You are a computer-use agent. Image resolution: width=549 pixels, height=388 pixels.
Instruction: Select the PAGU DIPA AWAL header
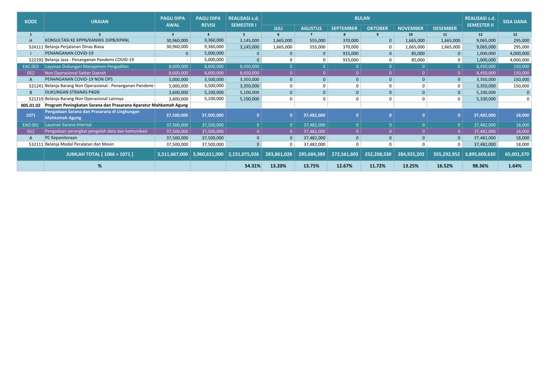click(x=173, y=22)
